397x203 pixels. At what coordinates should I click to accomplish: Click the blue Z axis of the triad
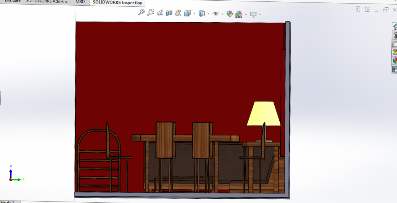[11, 174]
